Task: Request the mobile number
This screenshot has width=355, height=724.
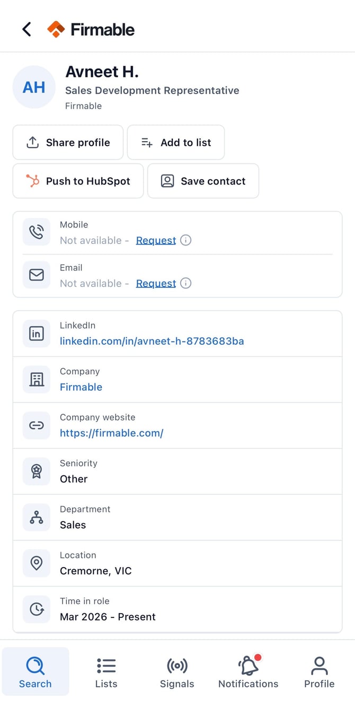Action: [x=156, y=240]
